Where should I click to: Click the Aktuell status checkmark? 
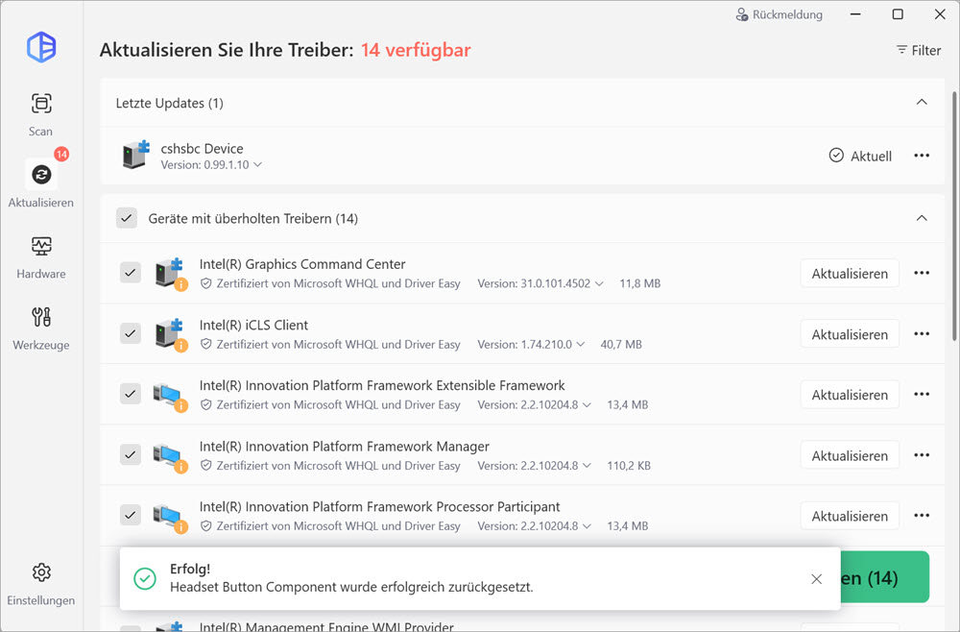click(836, 156)
